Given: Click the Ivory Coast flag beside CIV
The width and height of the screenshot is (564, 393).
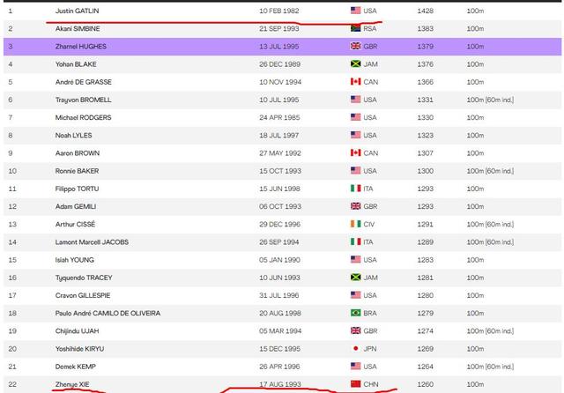Looking at the screenshot, I should click(356, 224).
